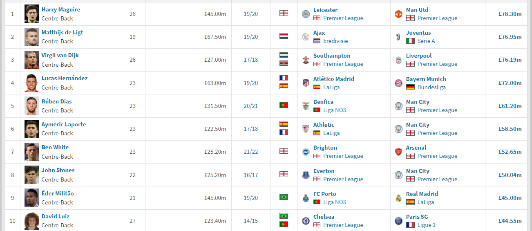Click the Bundesliga league link
Screen dimensions: 532x231
click(431, 87)
